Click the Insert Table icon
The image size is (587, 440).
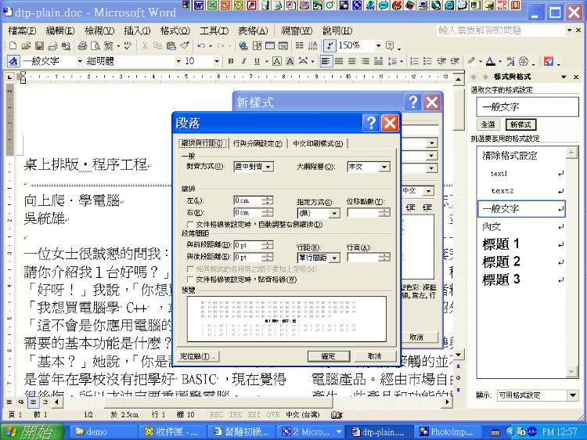(270, 45)
